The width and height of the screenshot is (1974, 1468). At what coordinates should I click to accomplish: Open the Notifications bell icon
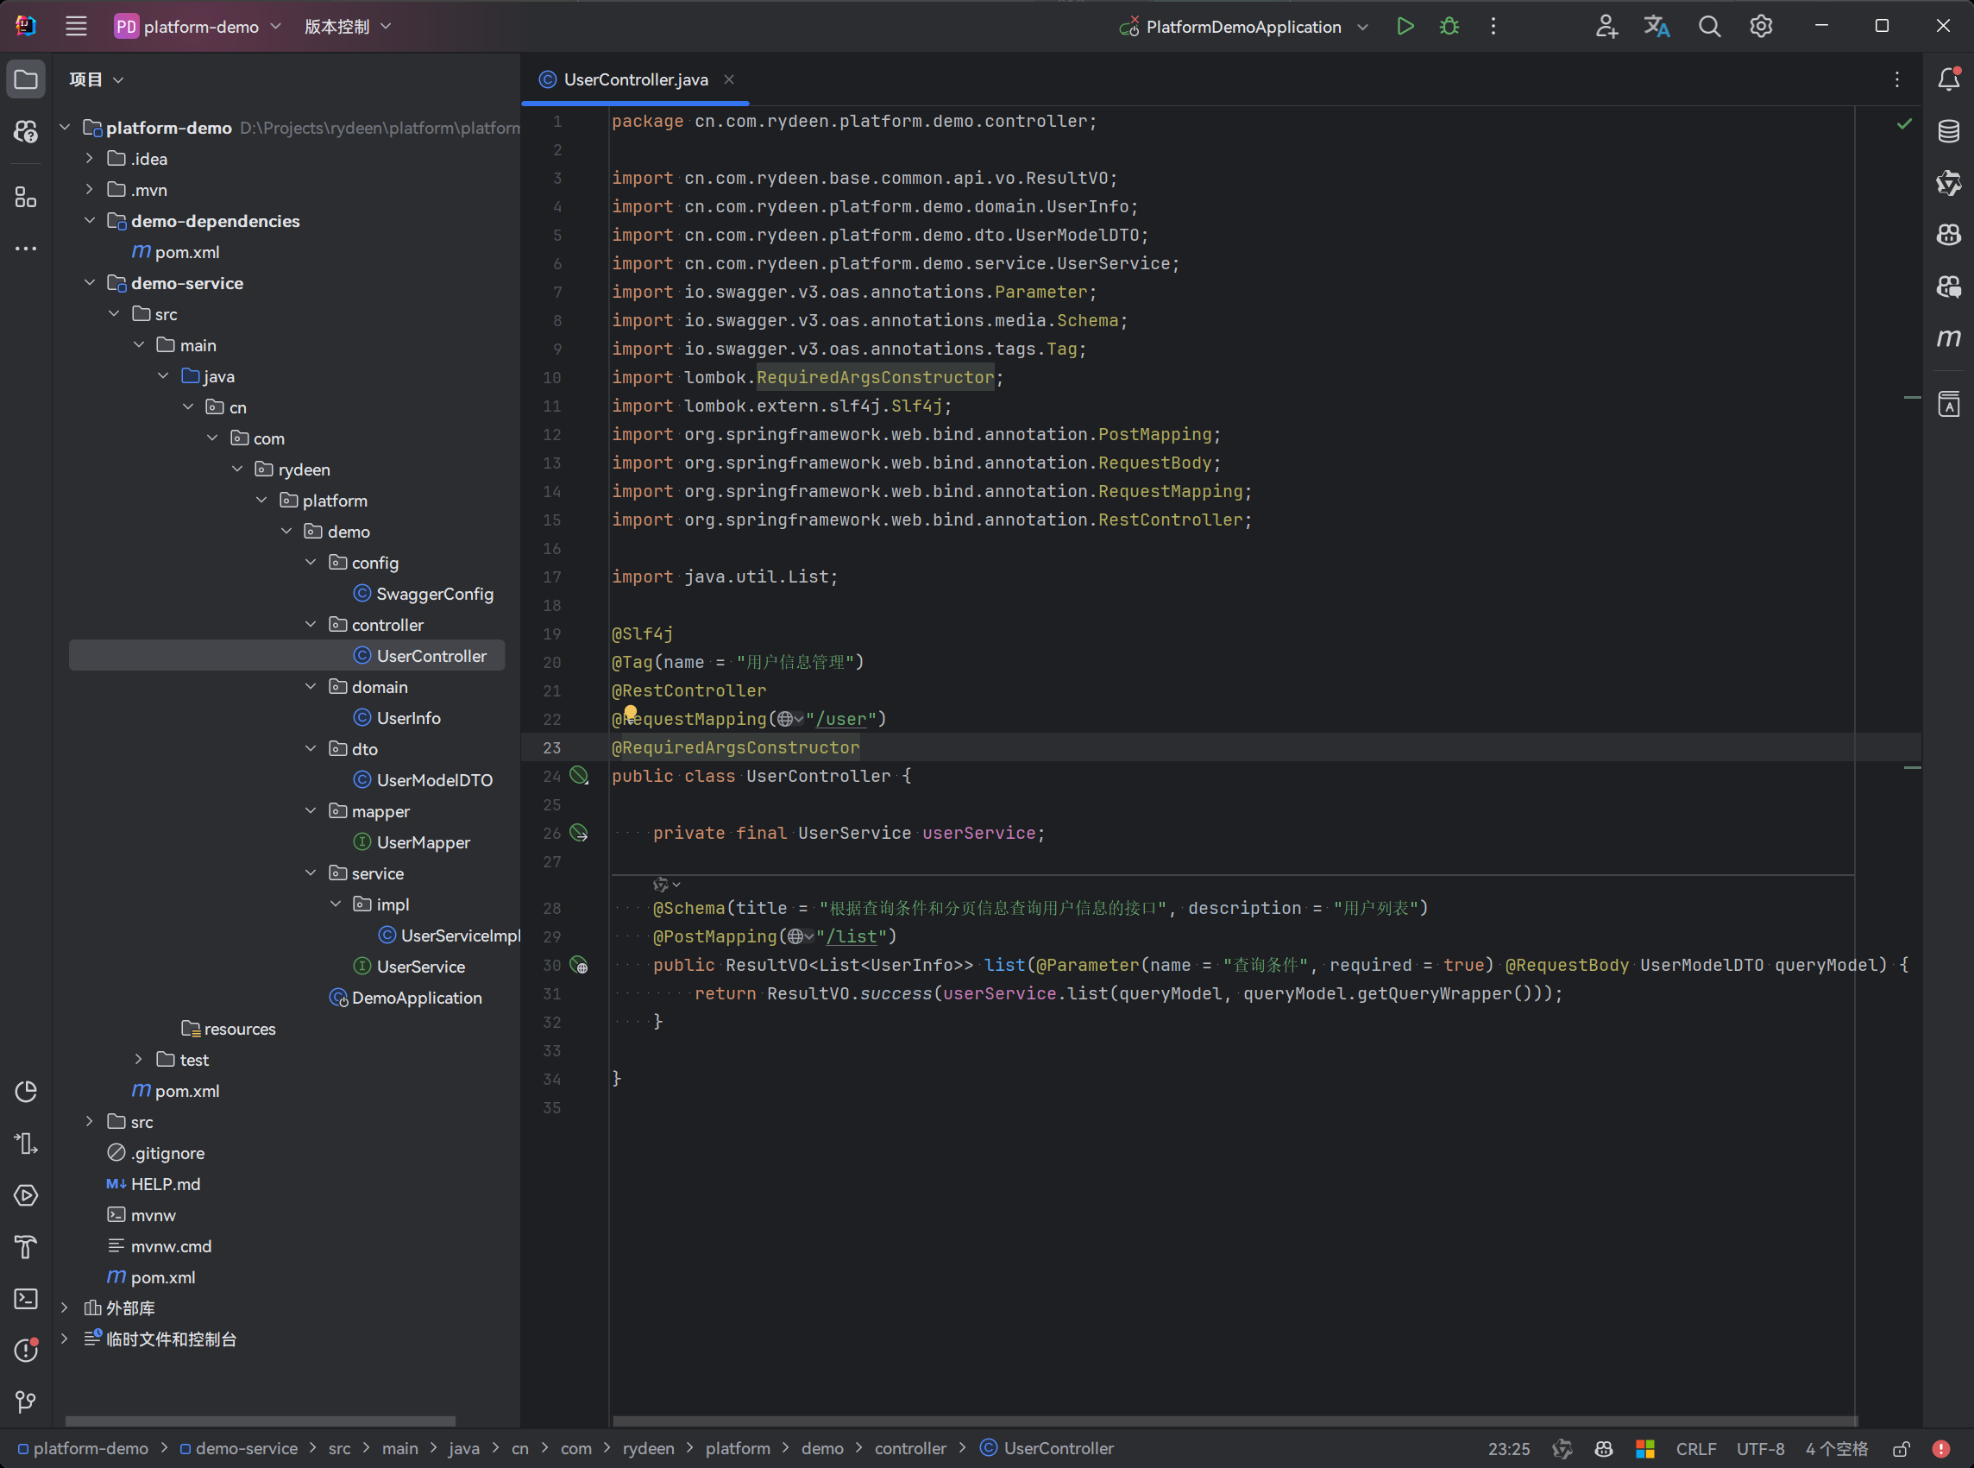click(1948, 79)
